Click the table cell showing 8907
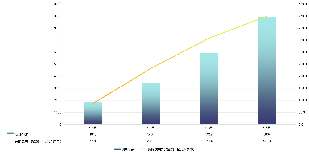Screen dimensions: 309x154 click(x=267, y=134)
